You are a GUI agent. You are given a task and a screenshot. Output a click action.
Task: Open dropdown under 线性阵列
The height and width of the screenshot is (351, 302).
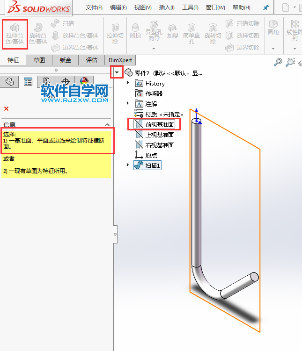click(x=295, y=49)
